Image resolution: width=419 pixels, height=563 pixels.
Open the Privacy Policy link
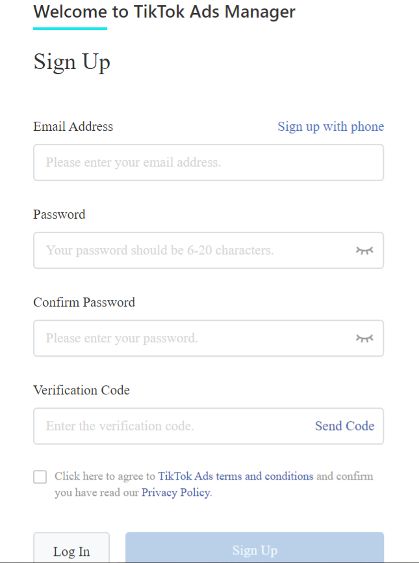click(x=175, y=493)
